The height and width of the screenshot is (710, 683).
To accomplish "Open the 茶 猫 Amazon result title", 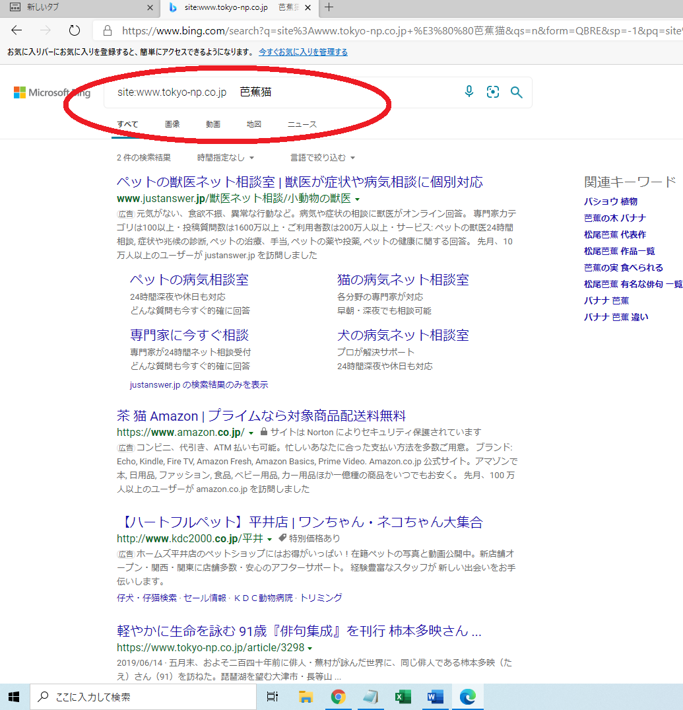I will tap(261, 415).
